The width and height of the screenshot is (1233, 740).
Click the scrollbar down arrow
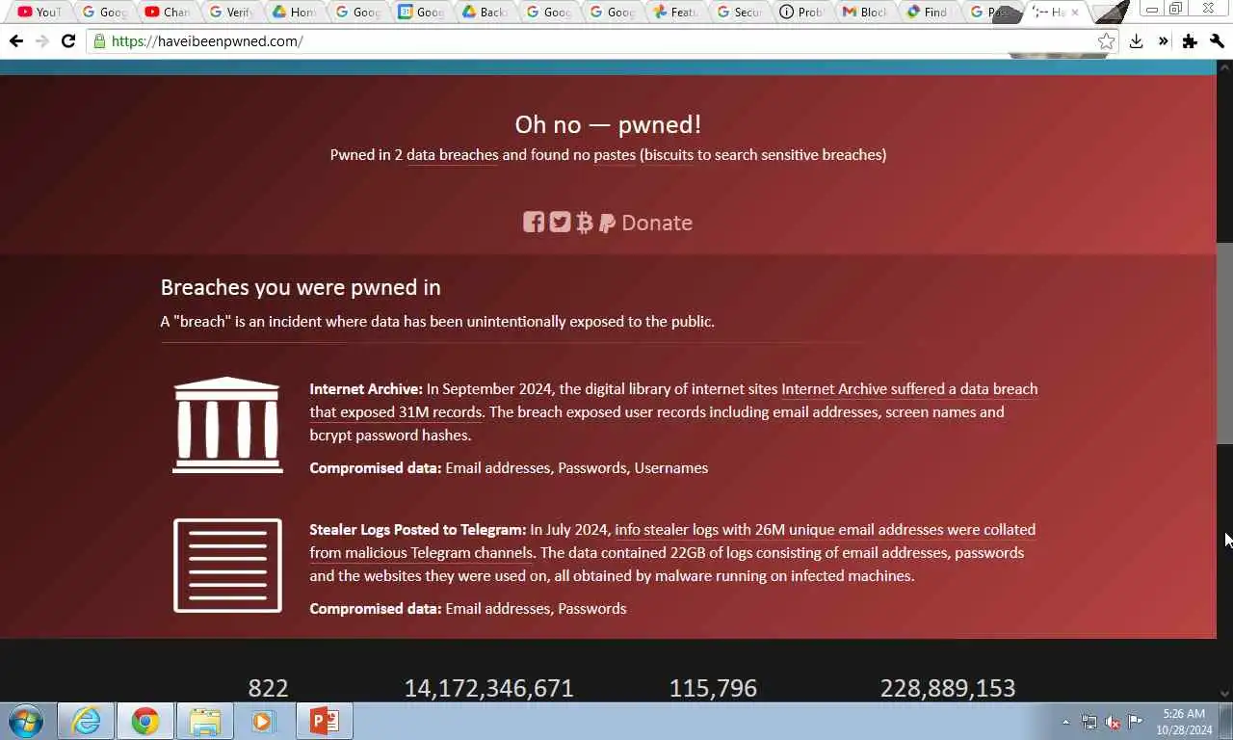click(1225, 693)
